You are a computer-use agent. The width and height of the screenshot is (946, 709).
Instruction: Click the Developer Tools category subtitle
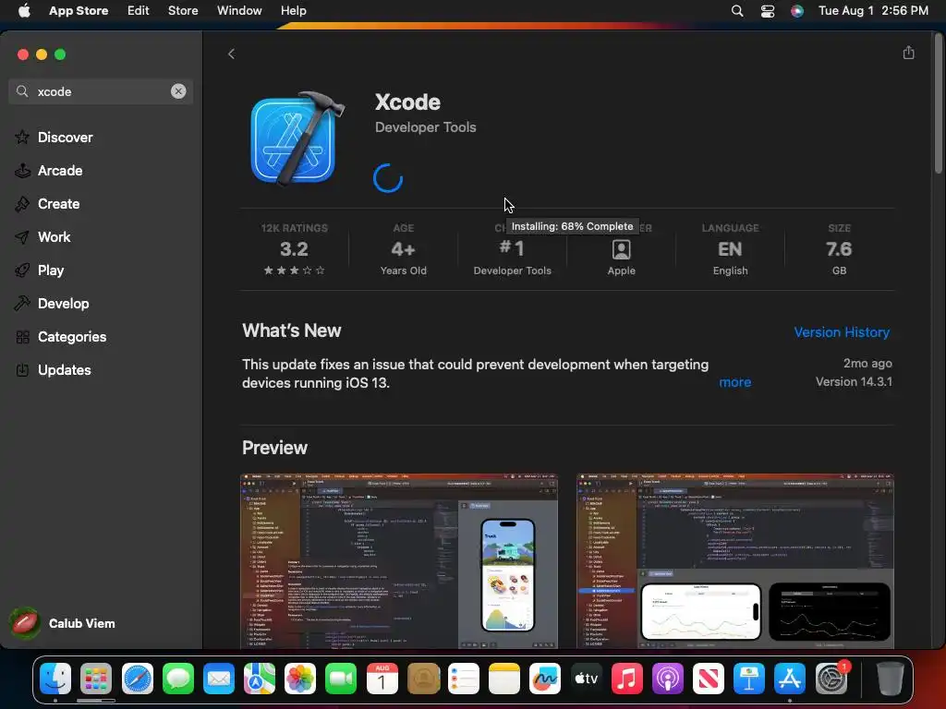click(x=425, y=127)
